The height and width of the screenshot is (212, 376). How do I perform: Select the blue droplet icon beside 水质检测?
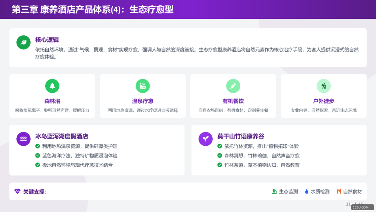point(307,191)
